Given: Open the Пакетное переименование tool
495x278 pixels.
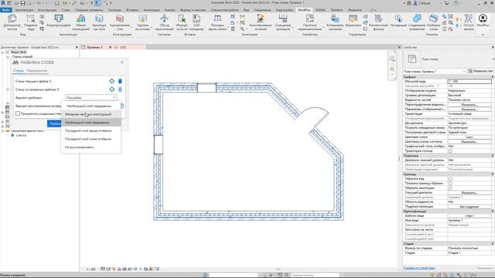Looking at the screenshot, I should pos(309,22).
